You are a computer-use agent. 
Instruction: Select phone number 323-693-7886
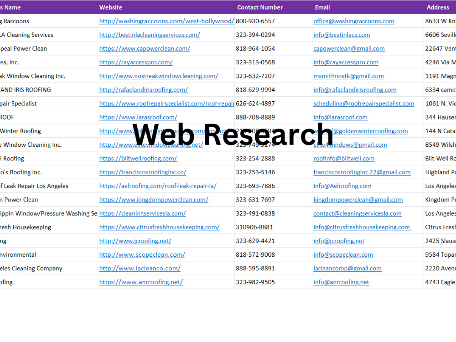click(255, 186)
